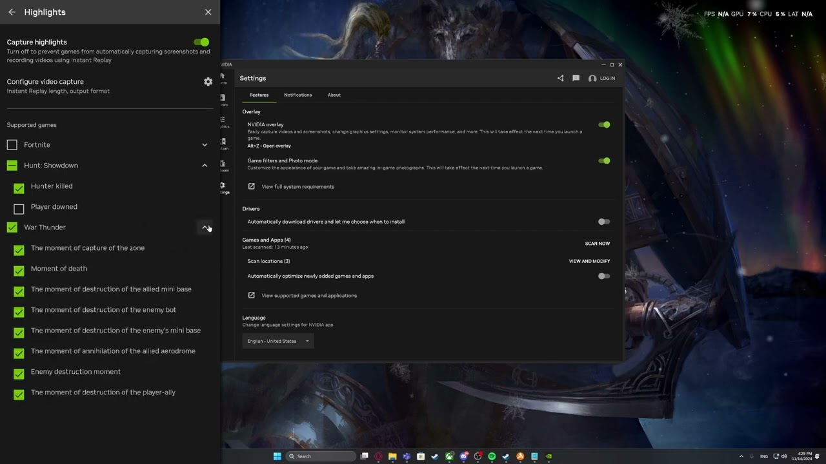Close the Highlights overlay panel
Screen dimensions: 826x464
click(x=208, y=12)
